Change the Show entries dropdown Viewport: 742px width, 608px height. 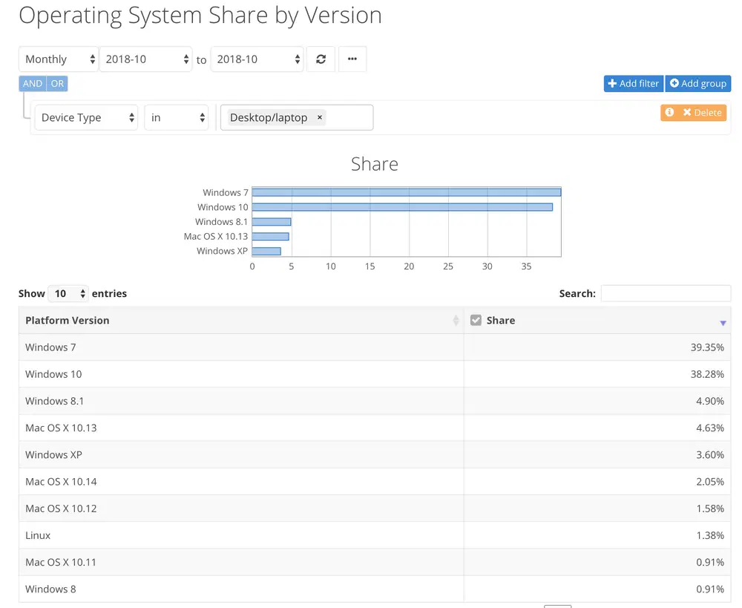pos(68,293)
